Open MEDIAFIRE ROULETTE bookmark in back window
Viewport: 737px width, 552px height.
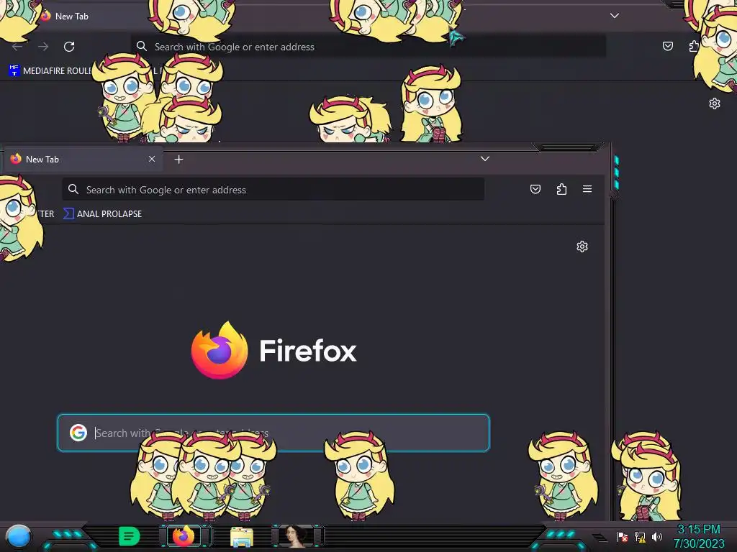pyautogui.click(x=50, y=71)
